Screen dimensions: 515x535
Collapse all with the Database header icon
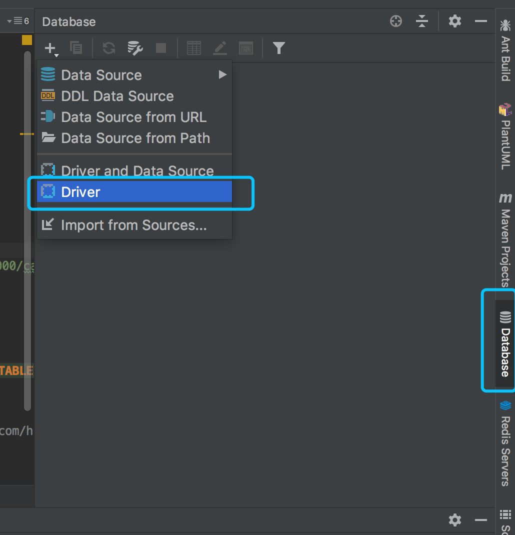coord(422,21)
